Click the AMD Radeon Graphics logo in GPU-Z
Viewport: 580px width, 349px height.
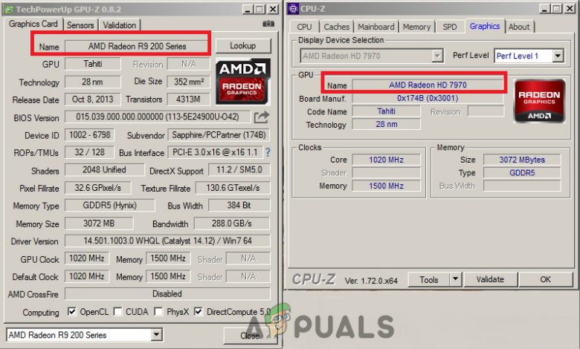pos(242,81)
